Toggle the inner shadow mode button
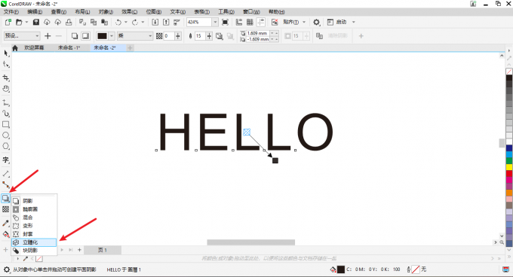 click(85, 36)
